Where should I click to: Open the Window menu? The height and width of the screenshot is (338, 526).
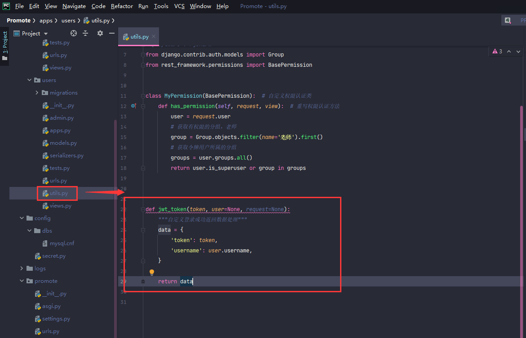(200, 6)
